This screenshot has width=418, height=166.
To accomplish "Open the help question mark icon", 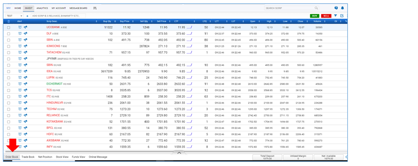I will pyautogui.click(x=336, y=8).
